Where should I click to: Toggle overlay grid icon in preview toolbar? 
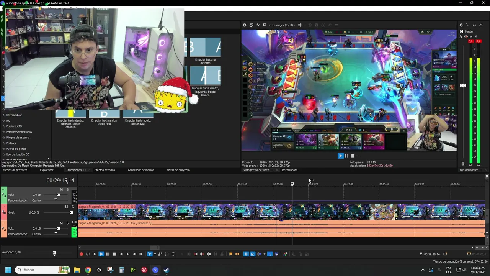pos(300,25)
